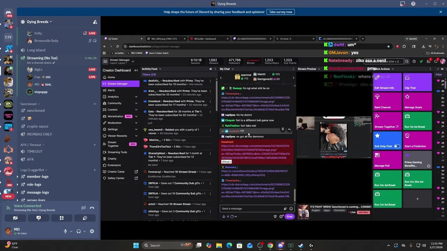Click Edit Stream Info quick action
The image size is (447, 251).
pyautogui.click(x=387, y=82)
